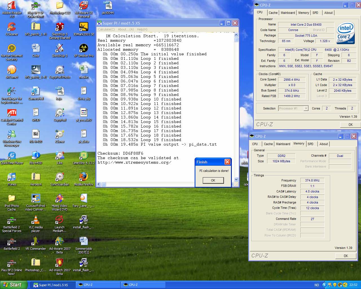Click Super PI vertical scrollbar down arrow
This screenshot has height=289, width=361.
[236, 179]
